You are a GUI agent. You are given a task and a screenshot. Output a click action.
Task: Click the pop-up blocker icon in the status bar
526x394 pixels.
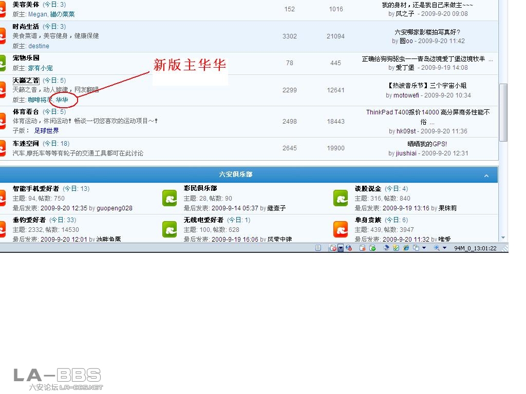(333, 248)
